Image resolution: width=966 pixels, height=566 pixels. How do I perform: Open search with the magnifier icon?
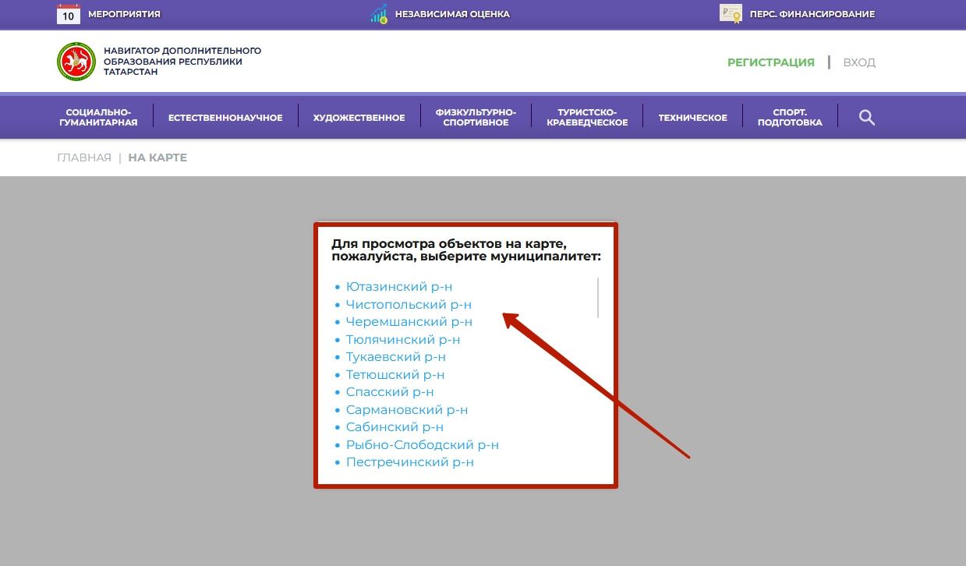(866, 118)
